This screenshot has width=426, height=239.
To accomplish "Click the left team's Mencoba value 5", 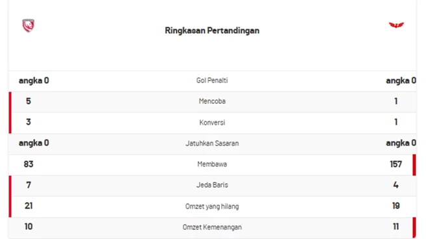I will (28, 101).
